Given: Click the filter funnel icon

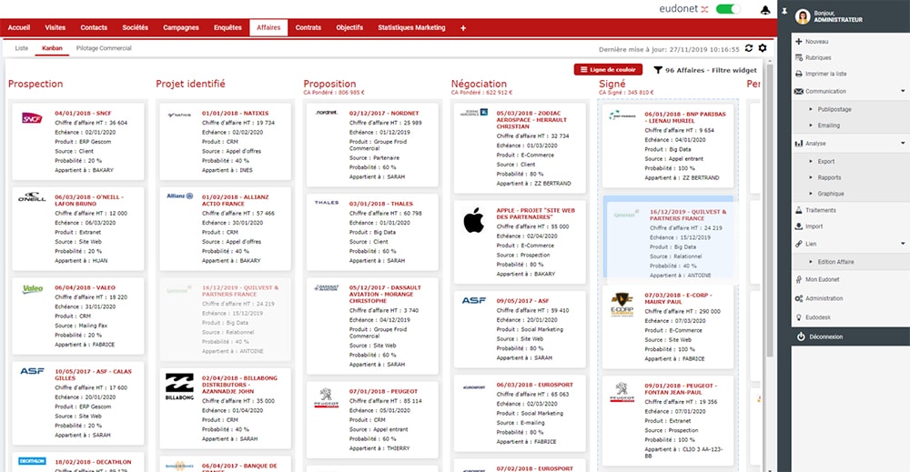Looking at the screenshot, I should click(658, 70).
